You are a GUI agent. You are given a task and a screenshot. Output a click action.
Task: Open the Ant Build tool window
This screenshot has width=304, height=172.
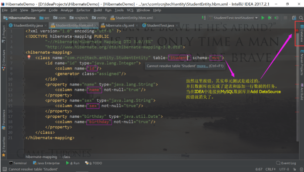pyautogui.click(x=302, y=91)
